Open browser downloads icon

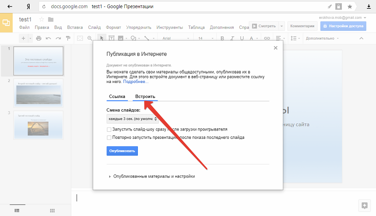tap(369, 7)
